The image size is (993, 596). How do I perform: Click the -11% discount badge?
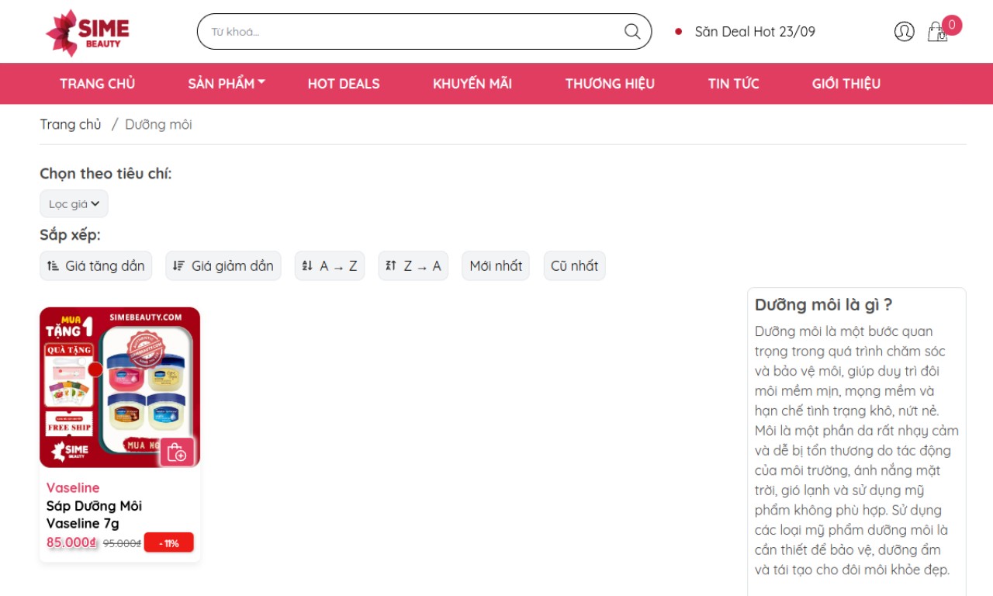tap(168, 542)
